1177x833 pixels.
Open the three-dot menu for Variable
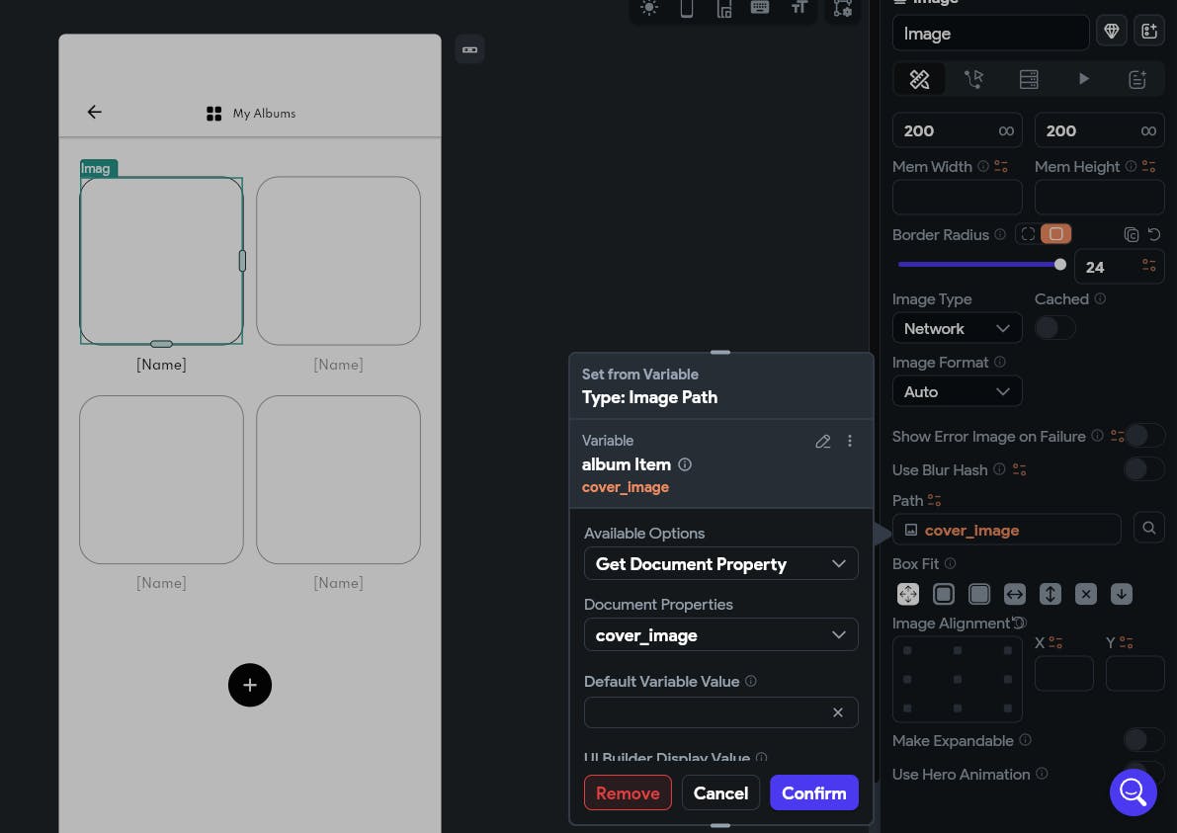point(850,442)
